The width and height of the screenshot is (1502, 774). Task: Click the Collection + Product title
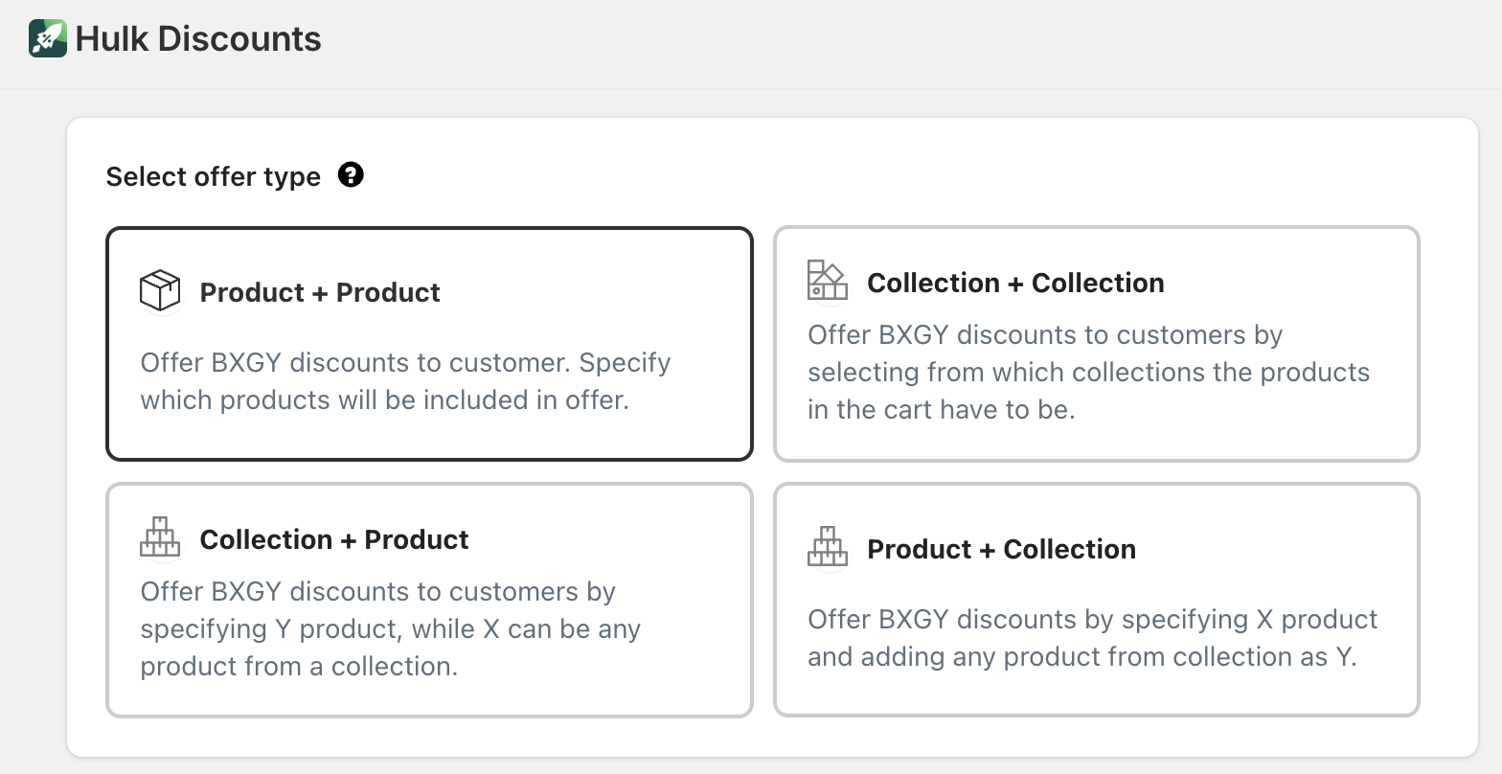tap(334, 539)
